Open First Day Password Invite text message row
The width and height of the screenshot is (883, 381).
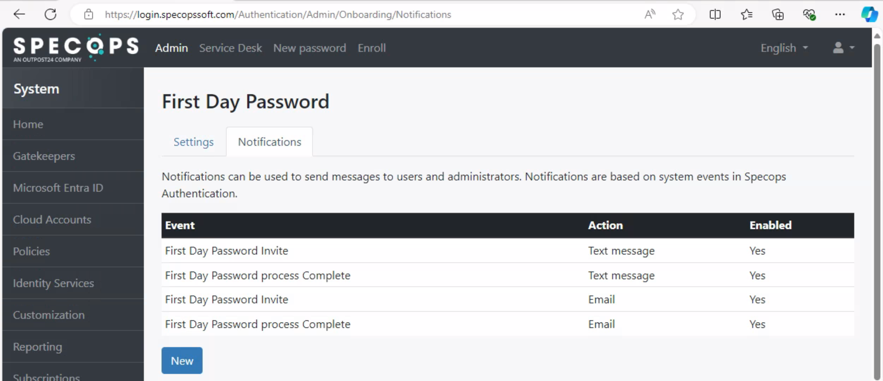pos(508,251)
